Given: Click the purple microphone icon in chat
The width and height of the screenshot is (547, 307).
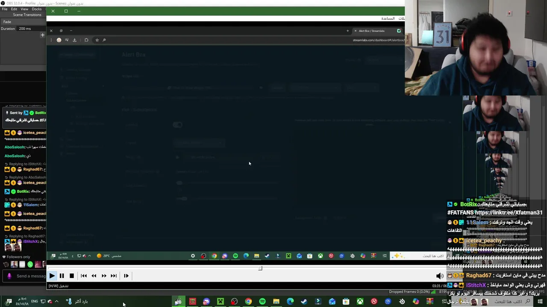Looking at the screenshot, I should 9,276.
